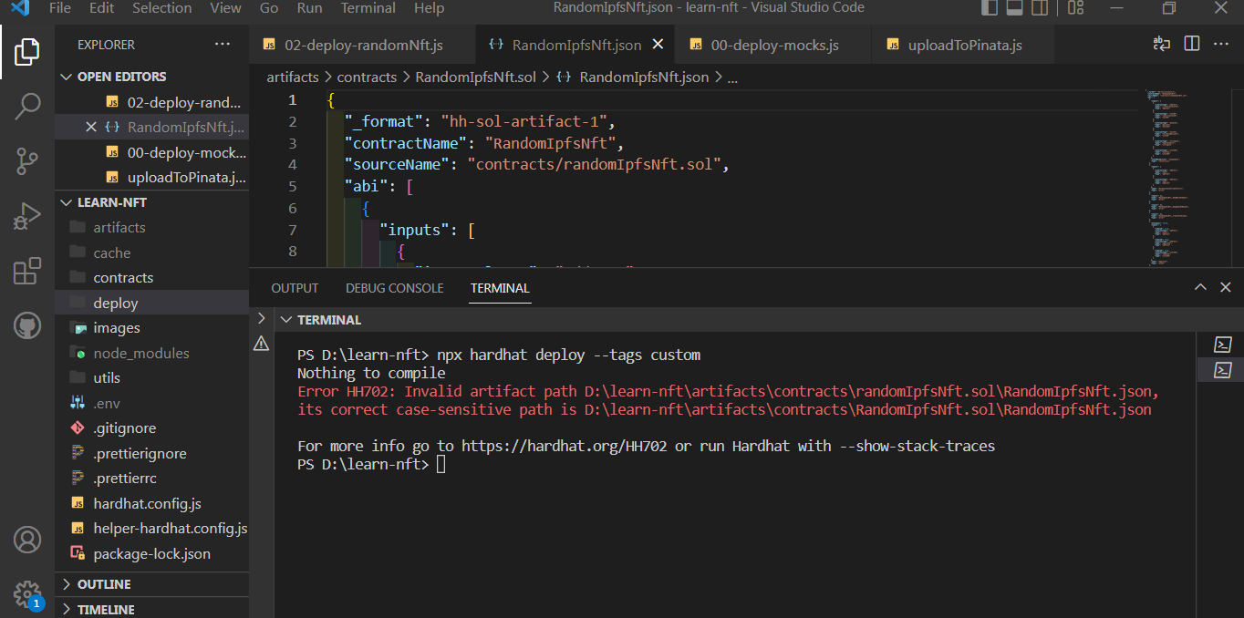Open the Manage gear with update badge
Image resolution: width=1244 pixels, height=618 pixels.
click(27, 594)
